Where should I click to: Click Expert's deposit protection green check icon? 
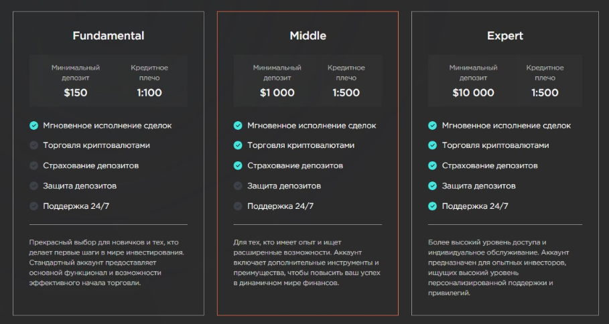(x=433, y=185)
